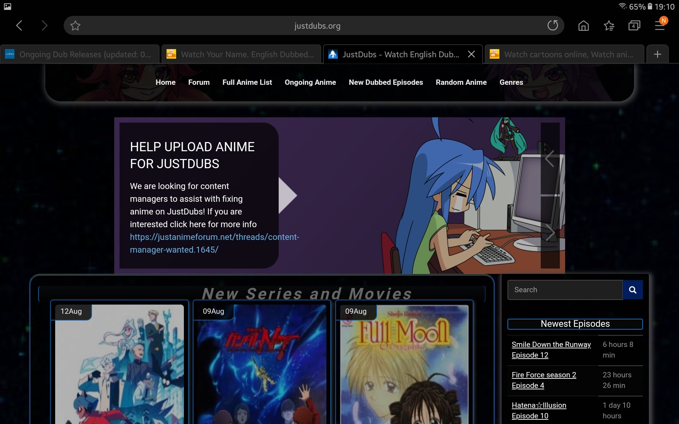Go back with the browser back arrow
The image size is (679, 424).
19,25
